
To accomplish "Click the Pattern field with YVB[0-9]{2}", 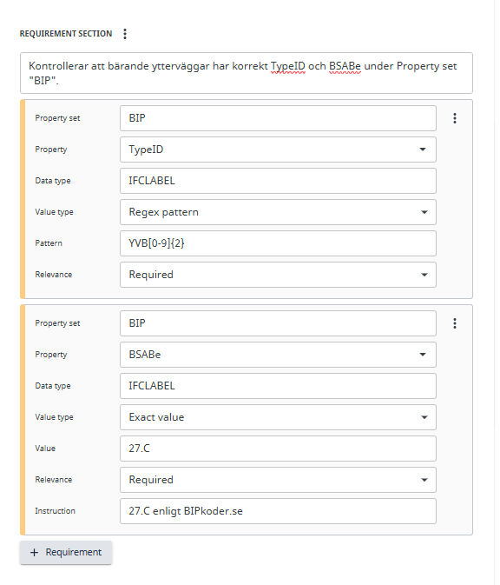I will coord(278,243).
